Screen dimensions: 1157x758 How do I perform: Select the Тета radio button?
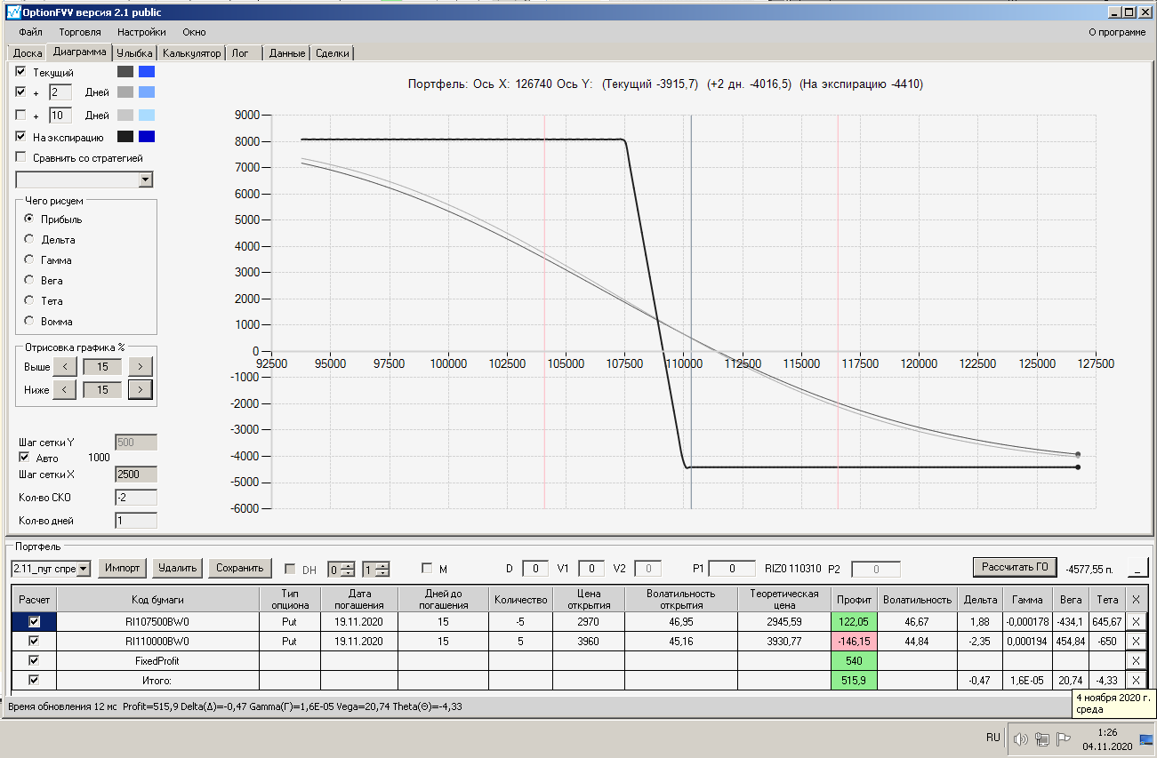tap(29, 300)
